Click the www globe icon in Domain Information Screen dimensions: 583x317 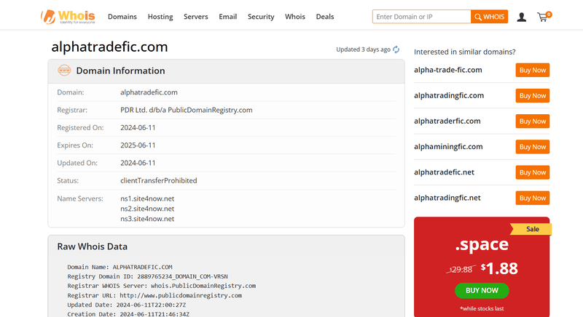pos(64,70)
